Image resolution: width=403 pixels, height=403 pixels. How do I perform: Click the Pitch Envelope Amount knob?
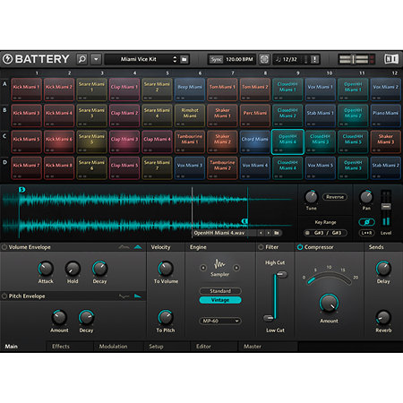click(x=59, y=317)
